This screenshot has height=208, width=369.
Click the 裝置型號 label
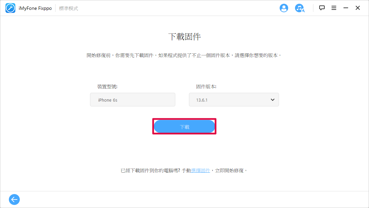(x=107, y=87)
